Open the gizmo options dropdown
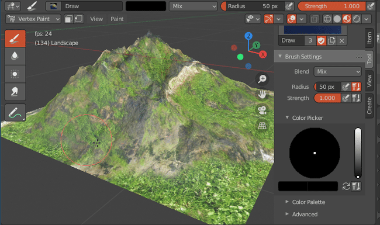Image resolution: width=380 pixels, height=225 pixels. (279, 19)
